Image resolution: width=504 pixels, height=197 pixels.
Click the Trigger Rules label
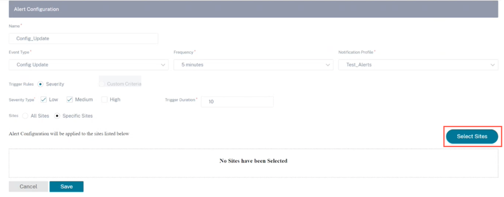coord(22,84)
